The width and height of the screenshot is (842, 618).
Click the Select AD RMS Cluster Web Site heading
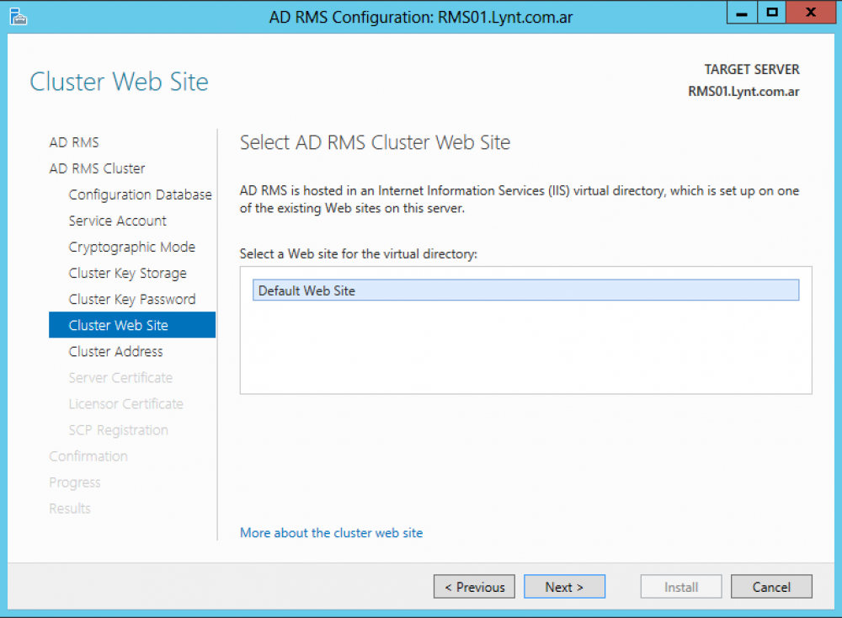pyautogui.click(x=375, y=142)
